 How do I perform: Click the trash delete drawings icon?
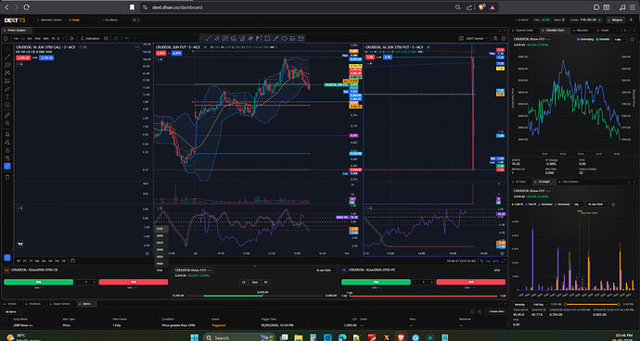point(7,177)
